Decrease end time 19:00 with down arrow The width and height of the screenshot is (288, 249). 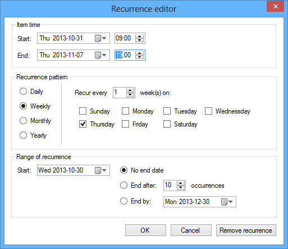139,57
